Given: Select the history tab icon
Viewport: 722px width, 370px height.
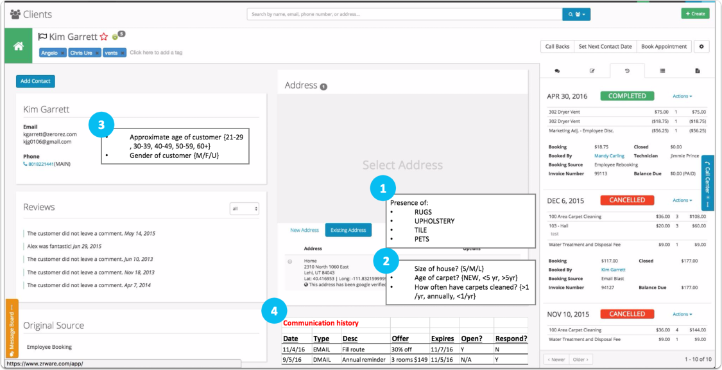Looking at the screenshot, I should coord(627,71).
